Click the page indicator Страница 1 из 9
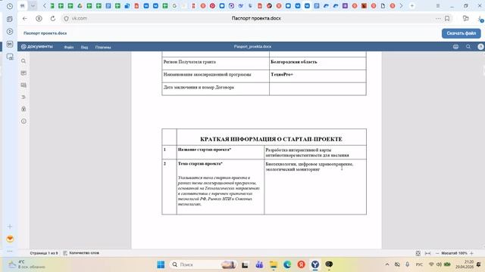Viewport: 485px width, 272px height. pos(44,253)
